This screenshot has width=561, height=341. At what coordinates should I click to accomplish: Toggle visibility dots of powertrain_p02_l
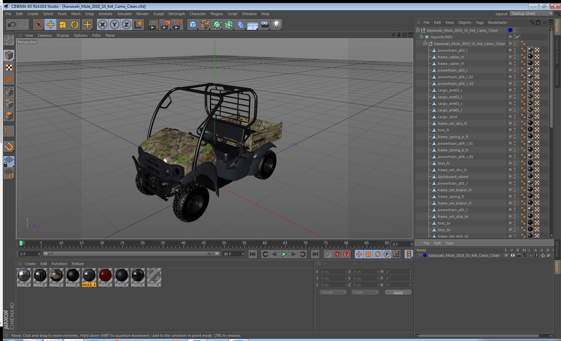point(515,50)
